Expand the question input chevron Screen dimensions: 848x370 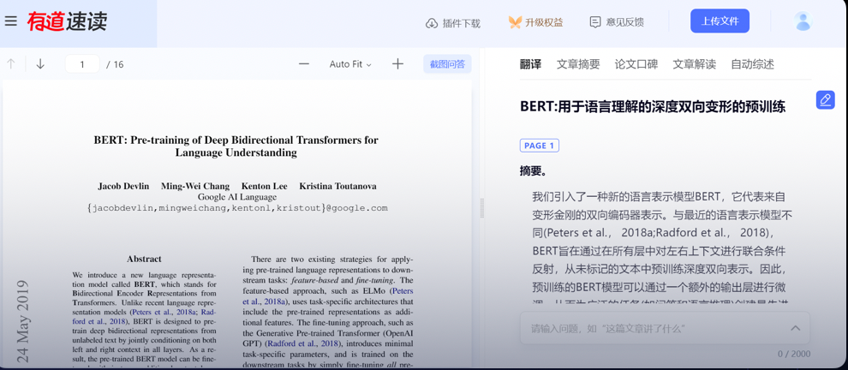[796, 328]
